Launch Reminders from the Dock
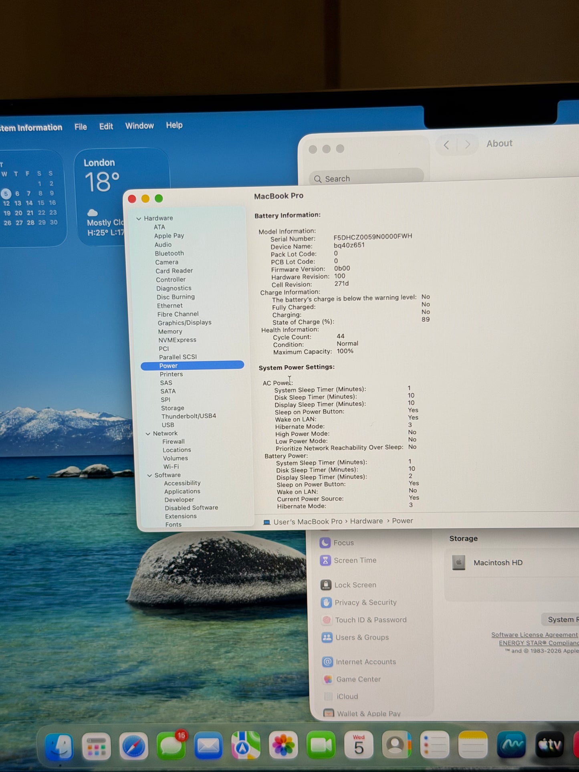Screen dimensions: 579x772 coord(435,744)
